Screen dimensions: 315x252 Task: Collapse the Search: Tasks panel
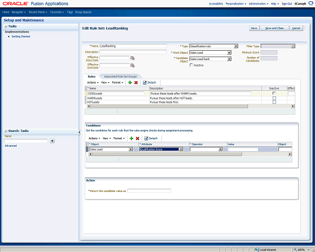pos(6,131)
